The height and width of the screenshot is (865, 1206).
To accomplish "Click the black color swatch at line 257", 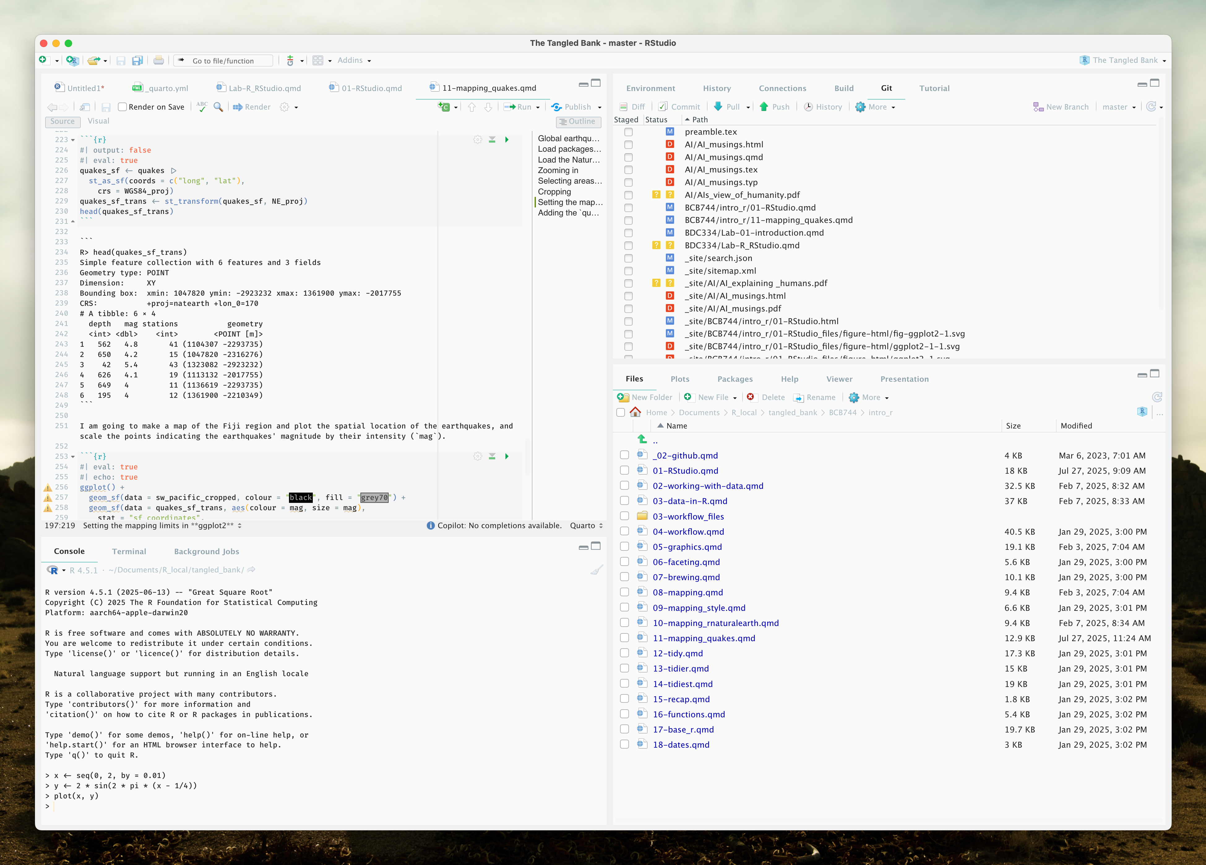I will (300, 498).
